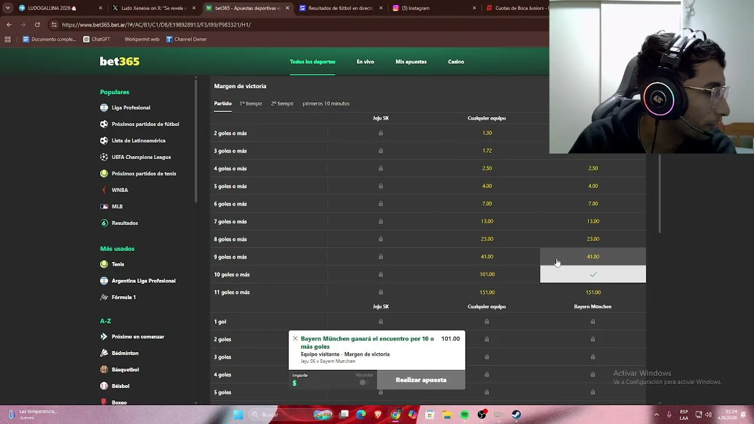
Task: Reload the page with the browser refresh icon
Action: pyautogui.click(x=37, y=25)
